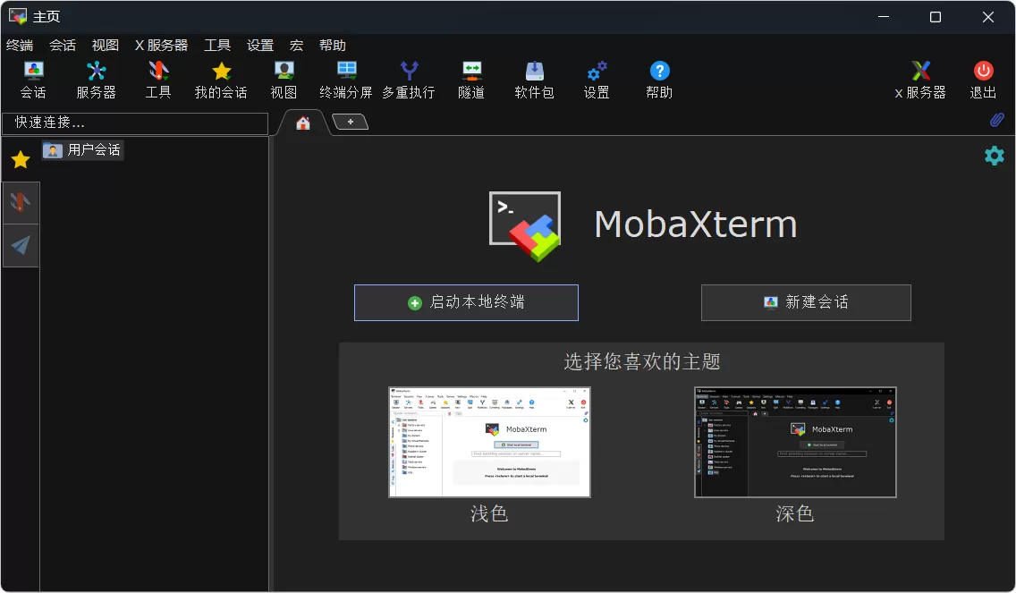Click the 服务器 (Servers) toolbar icon
Screen dimensions: 1016x593
click(x=96, y=79)
